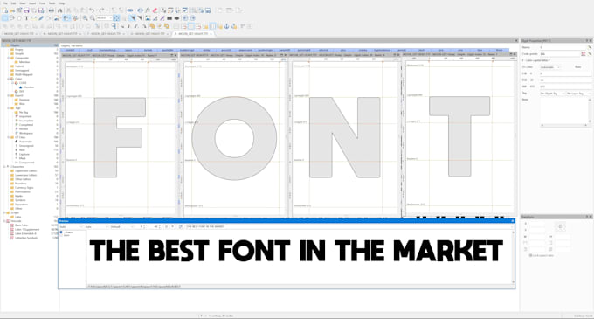Open the Tools menu
The image size is (594, 319).
click(52, 3)
